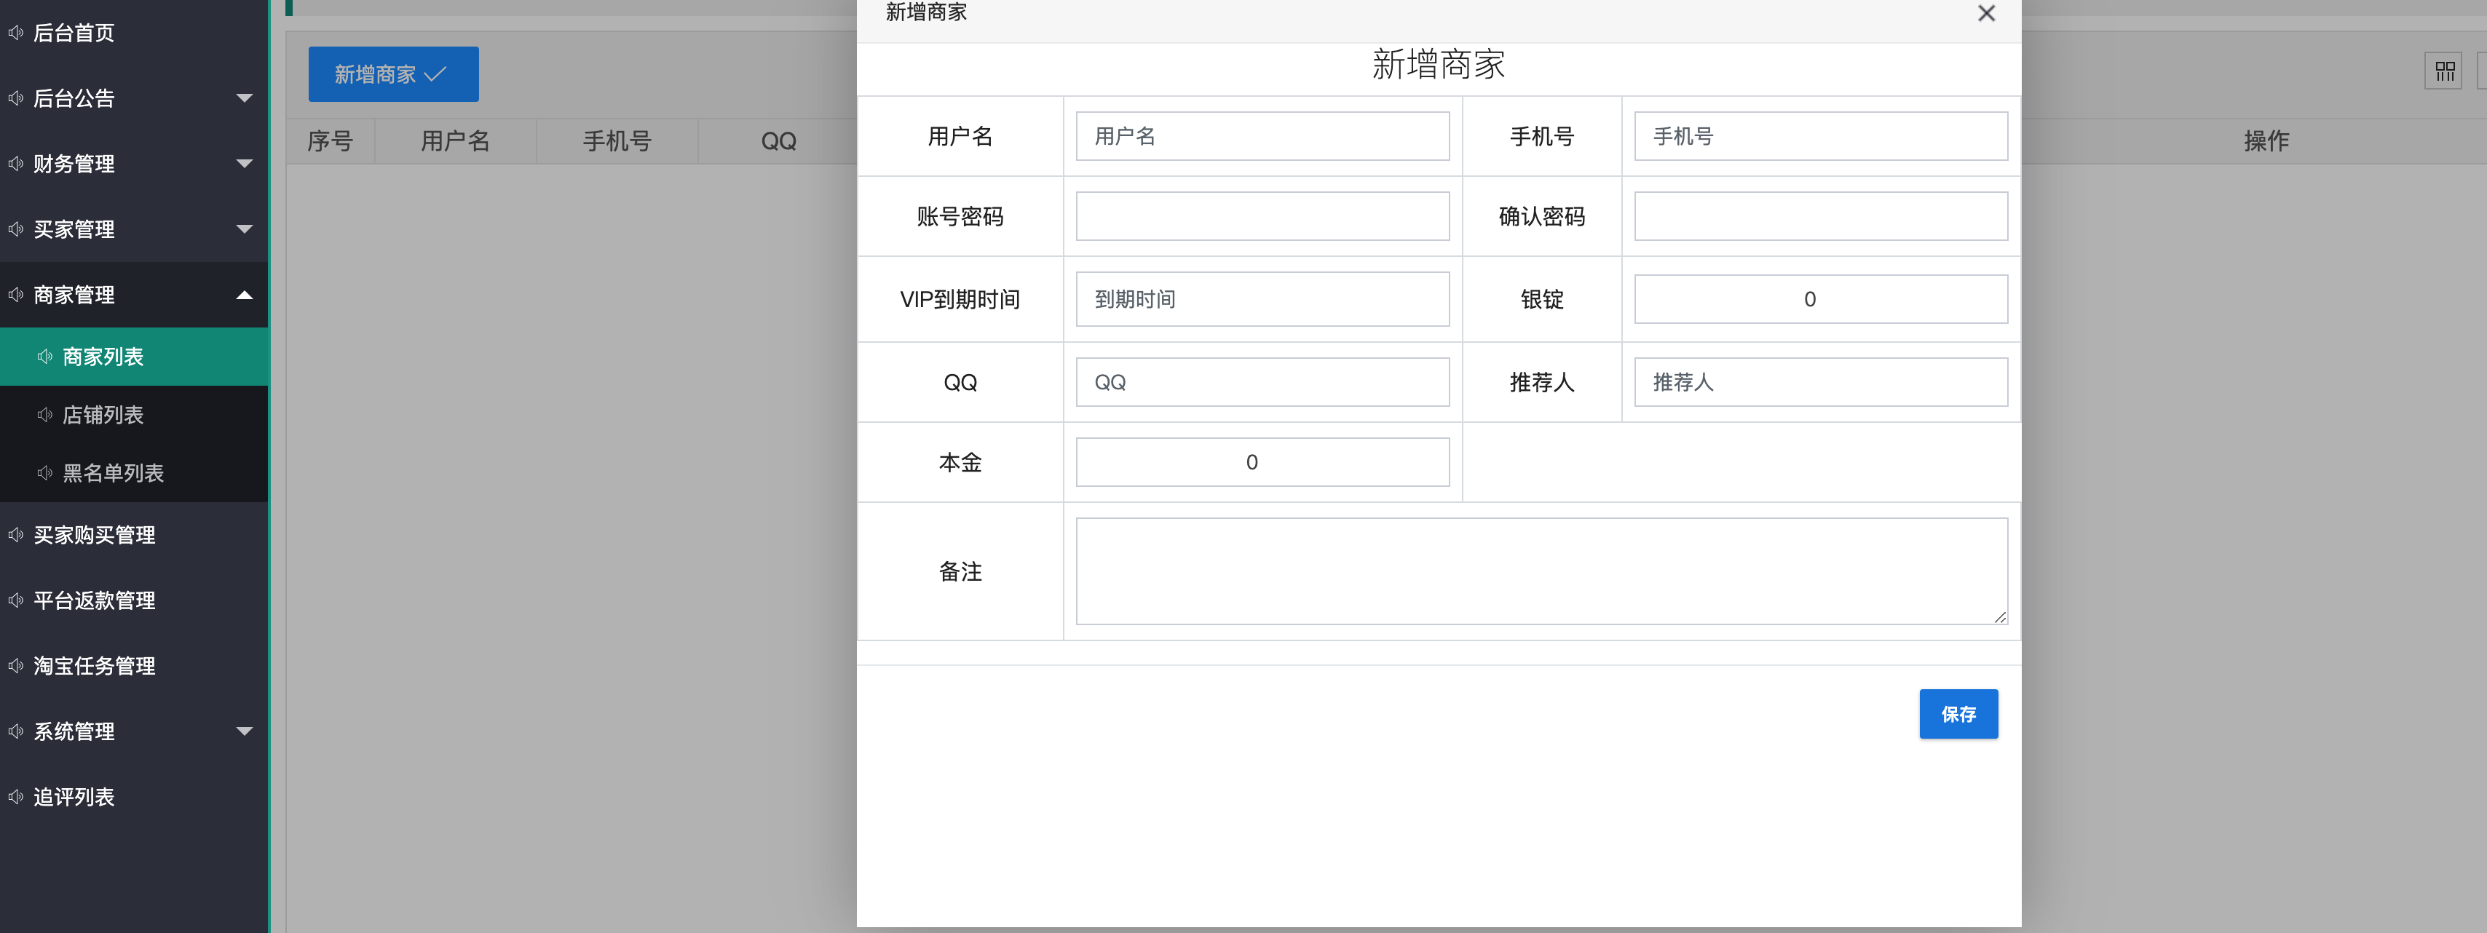Open 后台首页 in the sidebar

[134, 33]
